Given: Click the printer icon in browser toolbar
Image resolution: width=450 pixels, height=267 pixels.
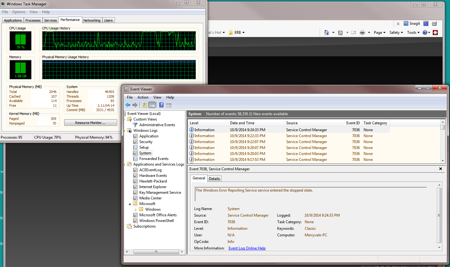Looking at the screenshot, I should 362,33.
